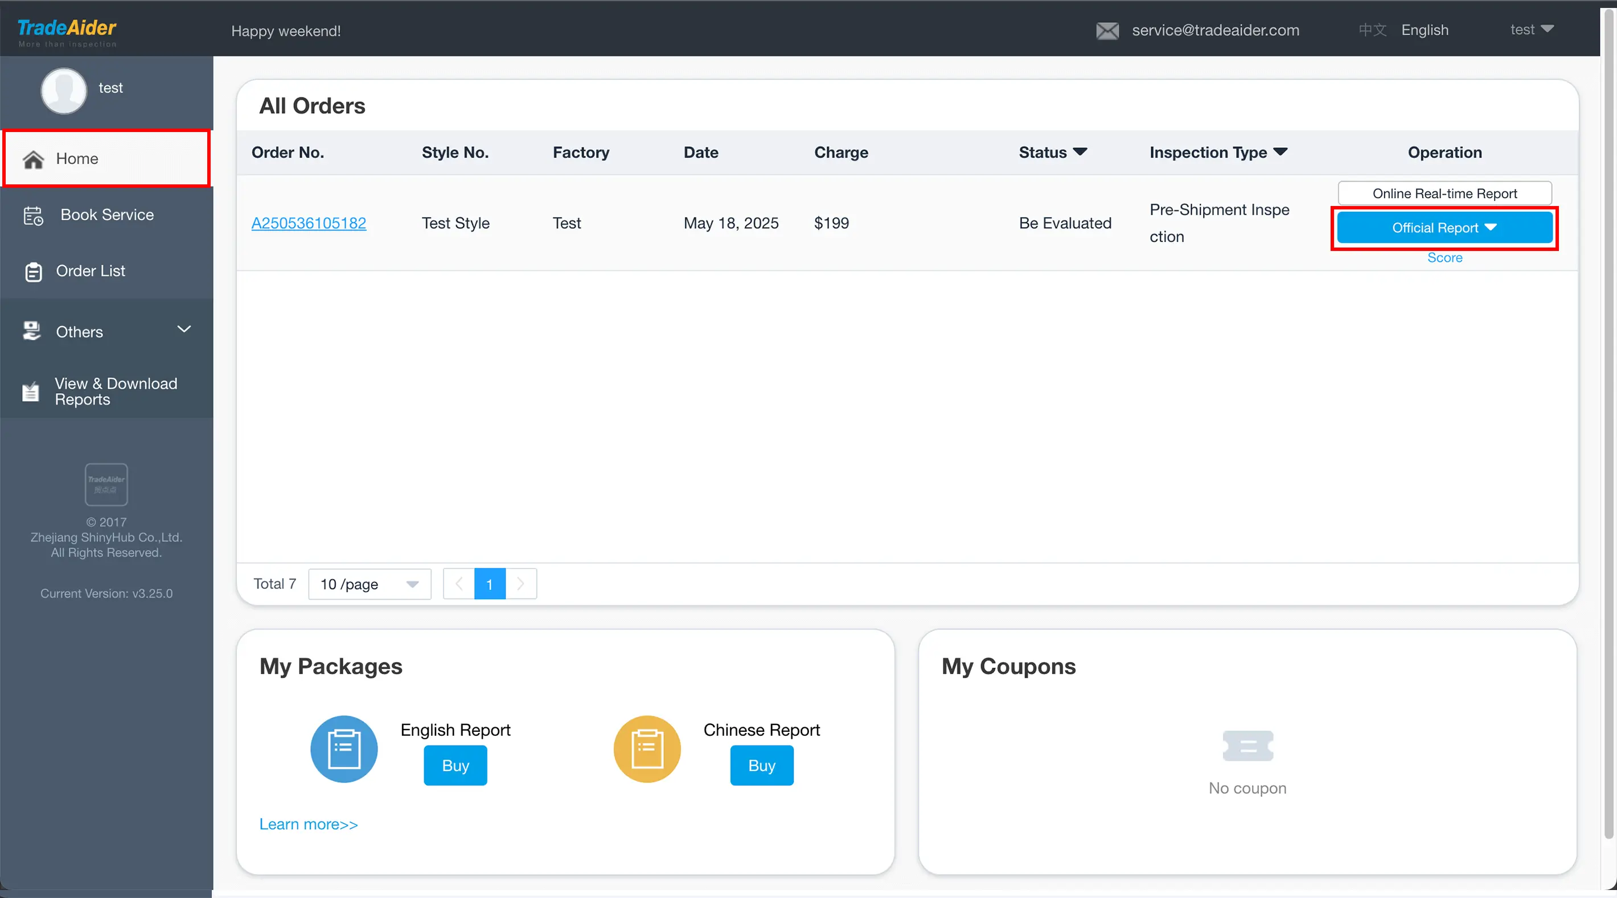Click the Learn more>> link

tap(308, 824)
